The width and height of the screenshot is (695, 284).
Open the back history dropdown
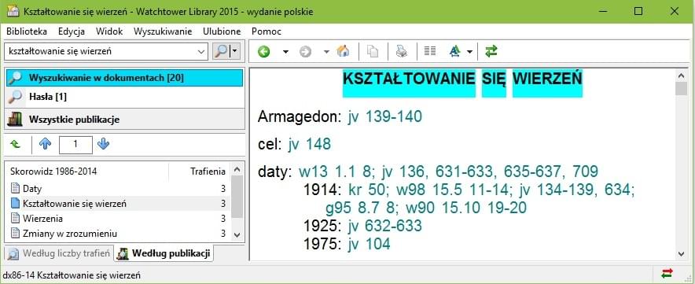coord(285,52)
